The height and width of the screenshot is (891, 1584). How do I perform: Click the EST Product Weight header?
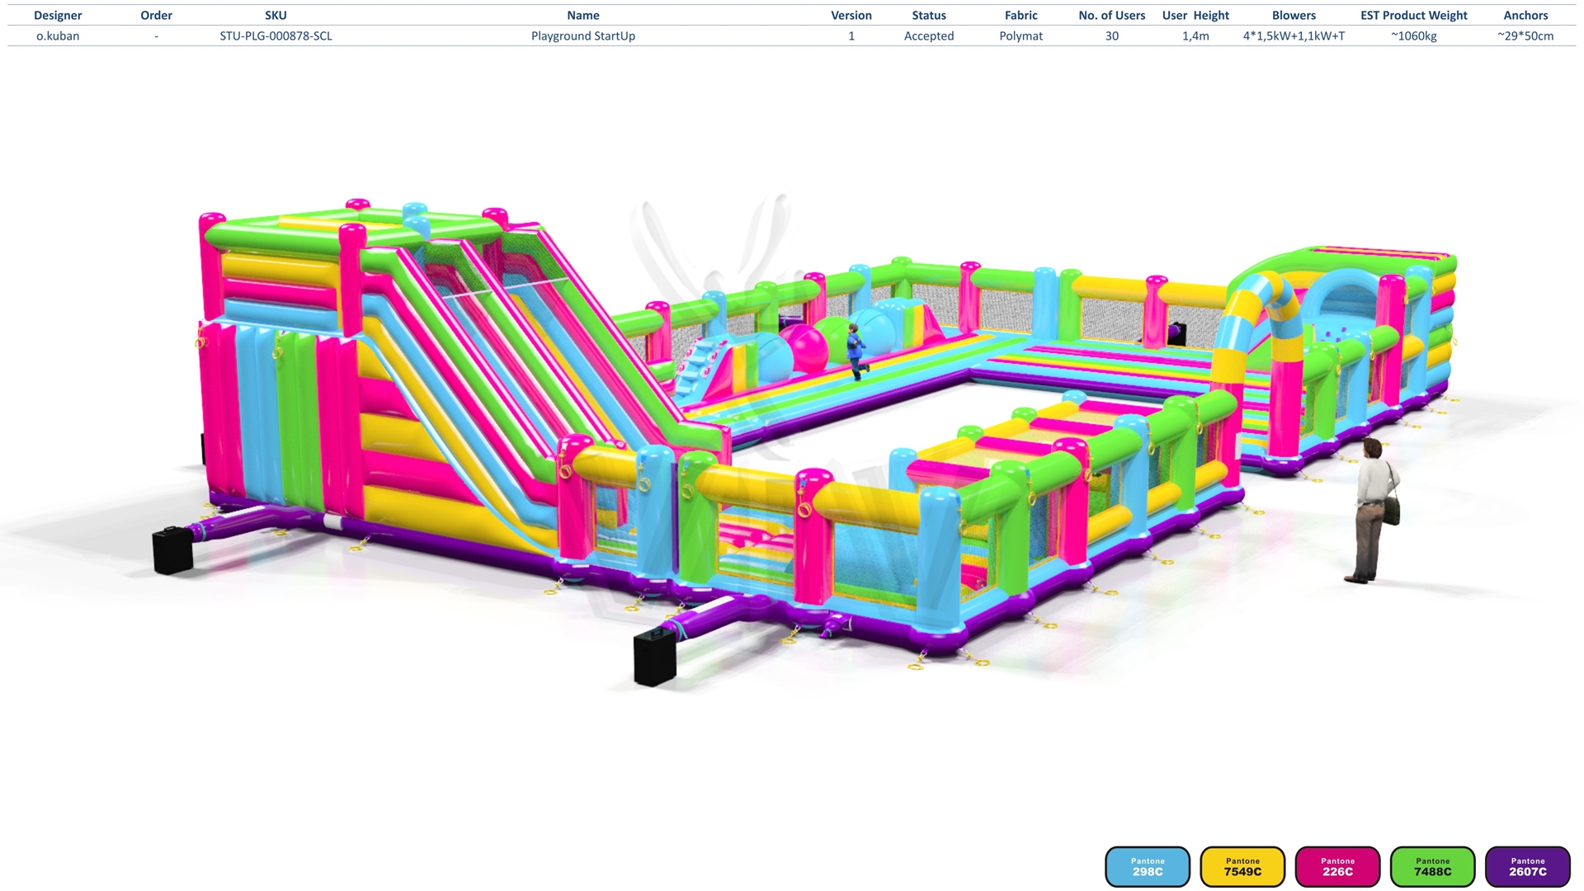(x=1414, y=16)
